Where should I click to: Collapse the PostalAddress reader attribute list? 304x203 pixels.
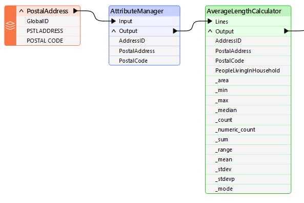pyautogui.click(x=22, y=11)
